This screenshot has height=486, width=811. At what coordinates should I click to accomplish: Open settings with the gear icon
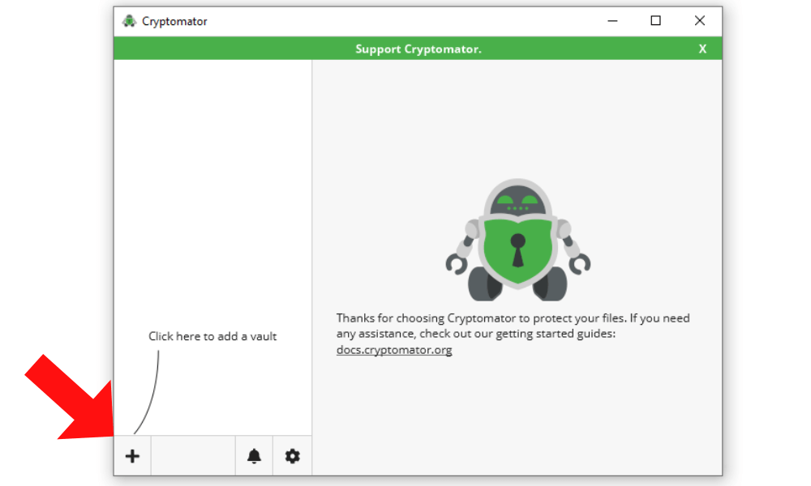pos(292,456)
